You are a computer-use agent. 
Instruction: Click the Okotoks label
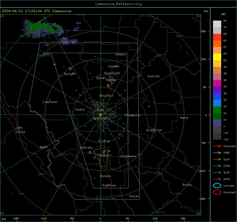[105, 176]
